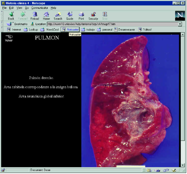Click the Back navigation icon

tap(11, 15)
